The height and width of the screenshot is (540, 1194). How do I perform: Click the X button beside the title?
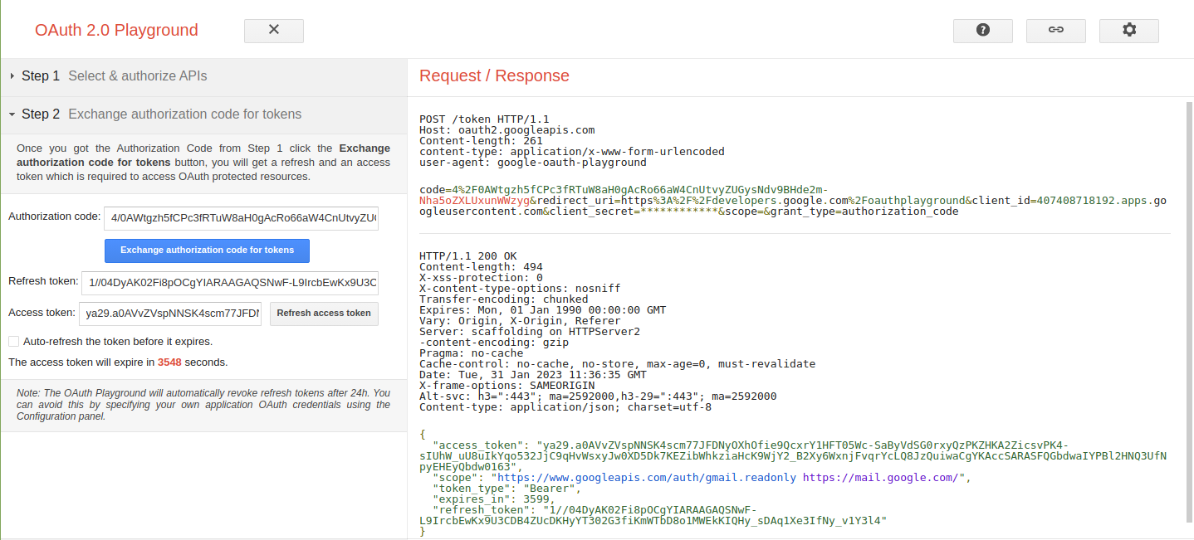tap(273, 31)
